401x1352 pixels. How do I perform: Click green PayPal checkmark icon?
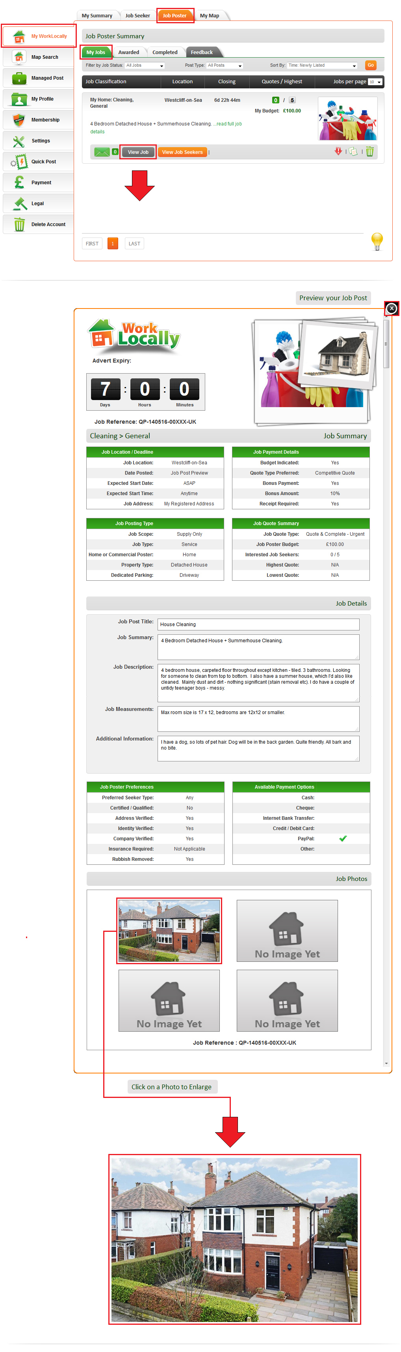click(343, 838)
